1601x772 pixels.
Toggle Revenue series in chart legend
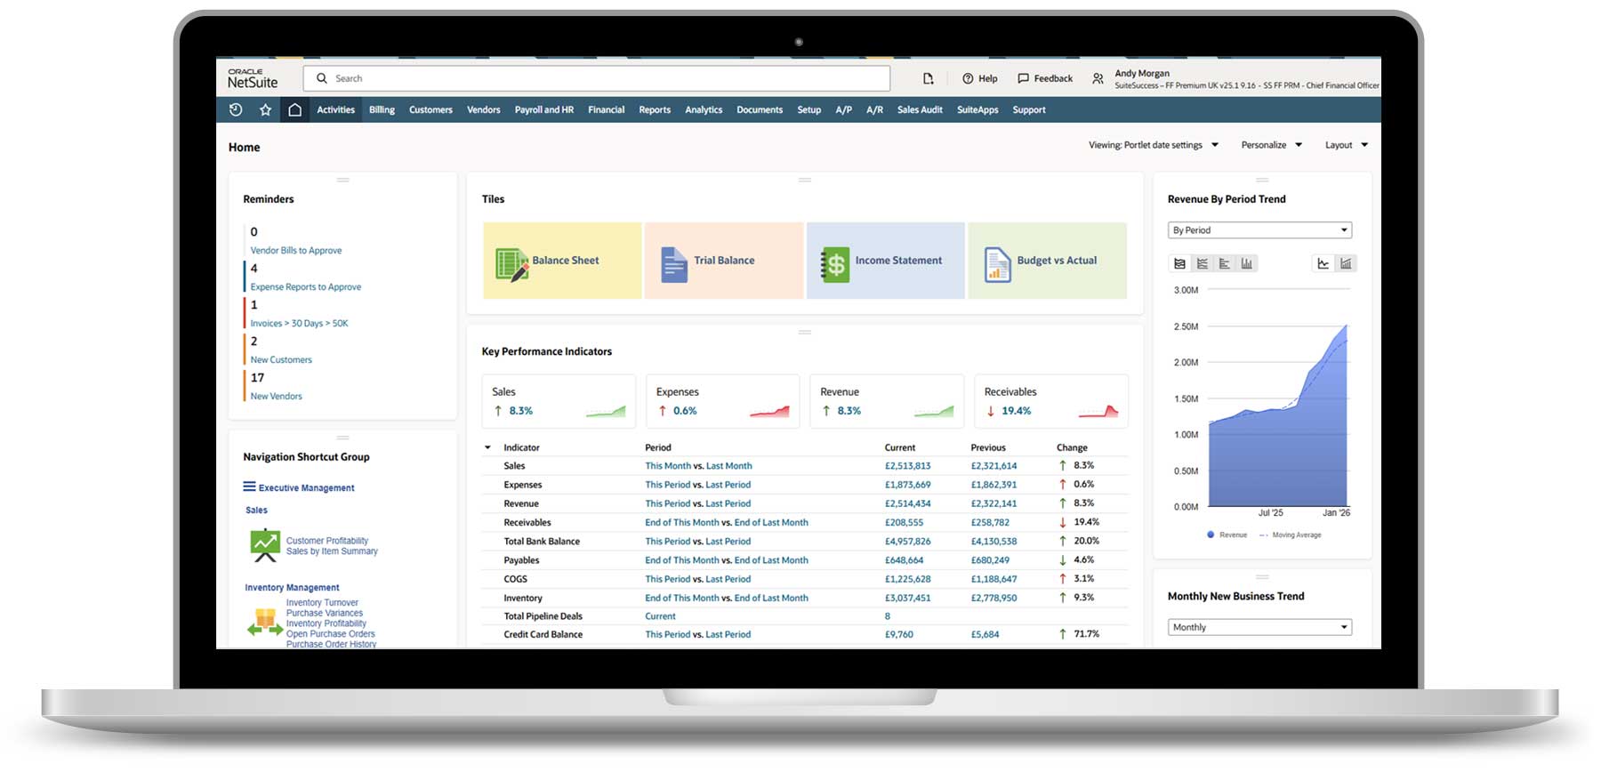tap(1227, 535)
